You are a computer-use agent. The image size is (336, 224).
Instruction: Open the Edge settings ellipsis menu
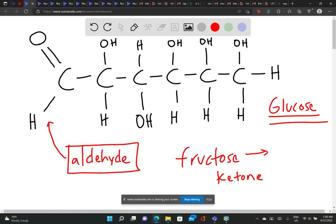pyautogui.click(x=330, y=11)
